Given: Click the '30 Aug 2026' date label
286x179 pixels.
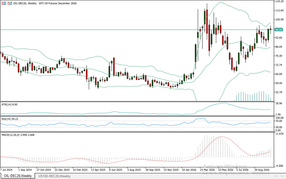Looking at the screenshot, I should click(262, 170).
